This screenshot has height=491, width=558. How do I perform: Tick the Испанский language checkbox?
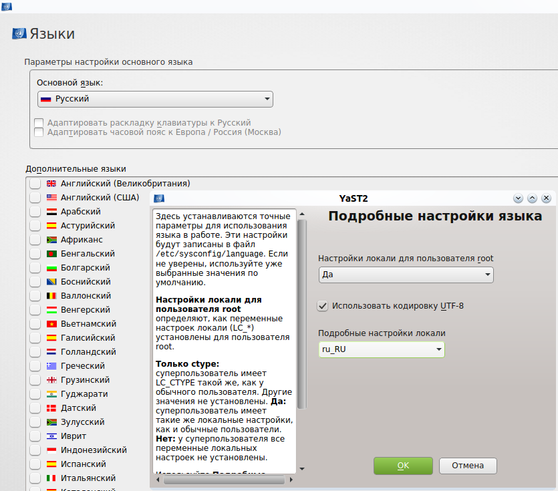pyautogui.click(x=35, y=464)
